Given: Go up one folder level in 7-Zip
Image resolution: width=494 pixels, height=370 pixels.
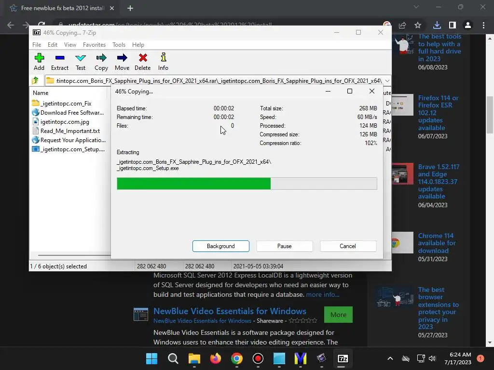Looking at the screenshot, I should (35, 80).
